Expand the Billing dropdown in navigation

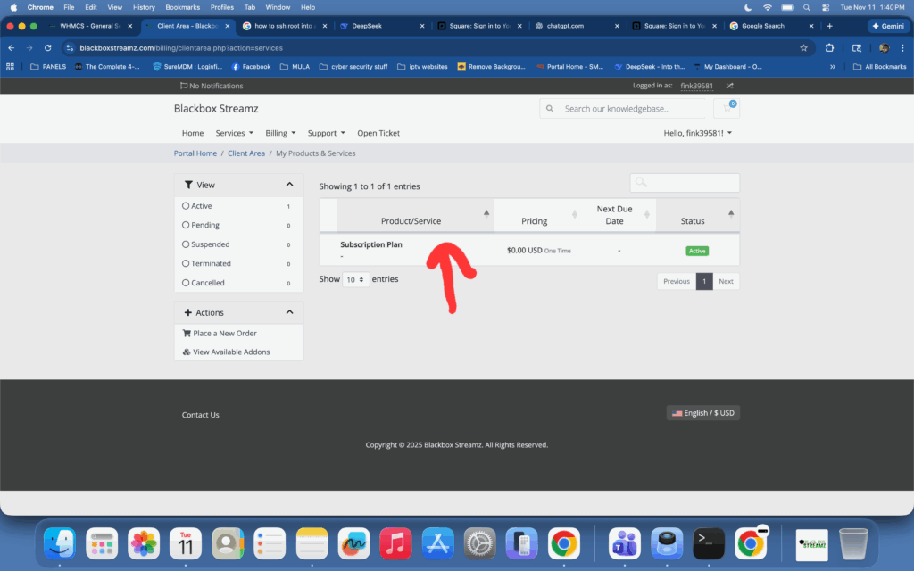(280, 133)
